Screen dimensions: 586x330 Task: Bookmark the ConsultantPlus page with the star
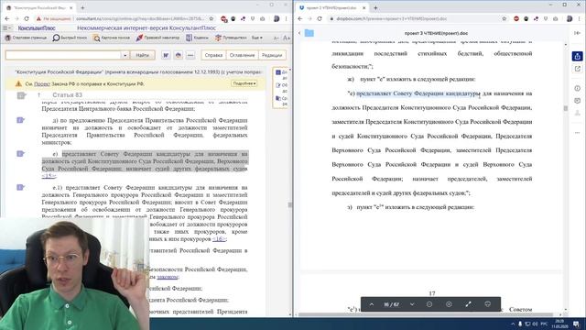click(212, 18)
